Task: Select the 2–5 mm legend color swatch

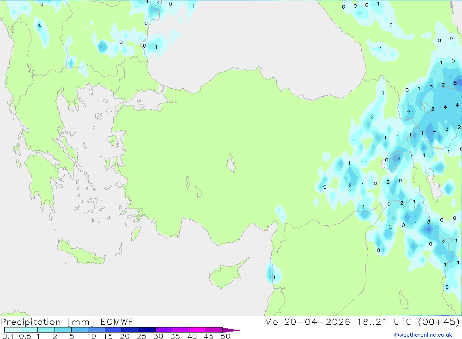Action: pyautogui.click(x=63, y=330)
